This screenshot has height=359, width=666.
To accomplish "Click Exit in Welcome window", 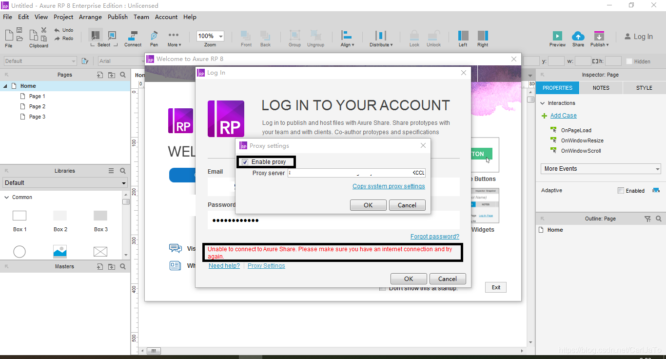I will click(x=496, y=287).
